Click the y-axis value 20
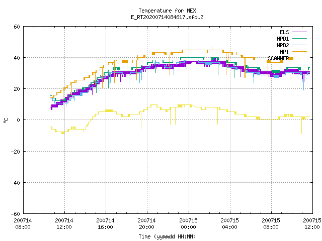The height and width of the screenshot is (241, 322). [17, 89]
